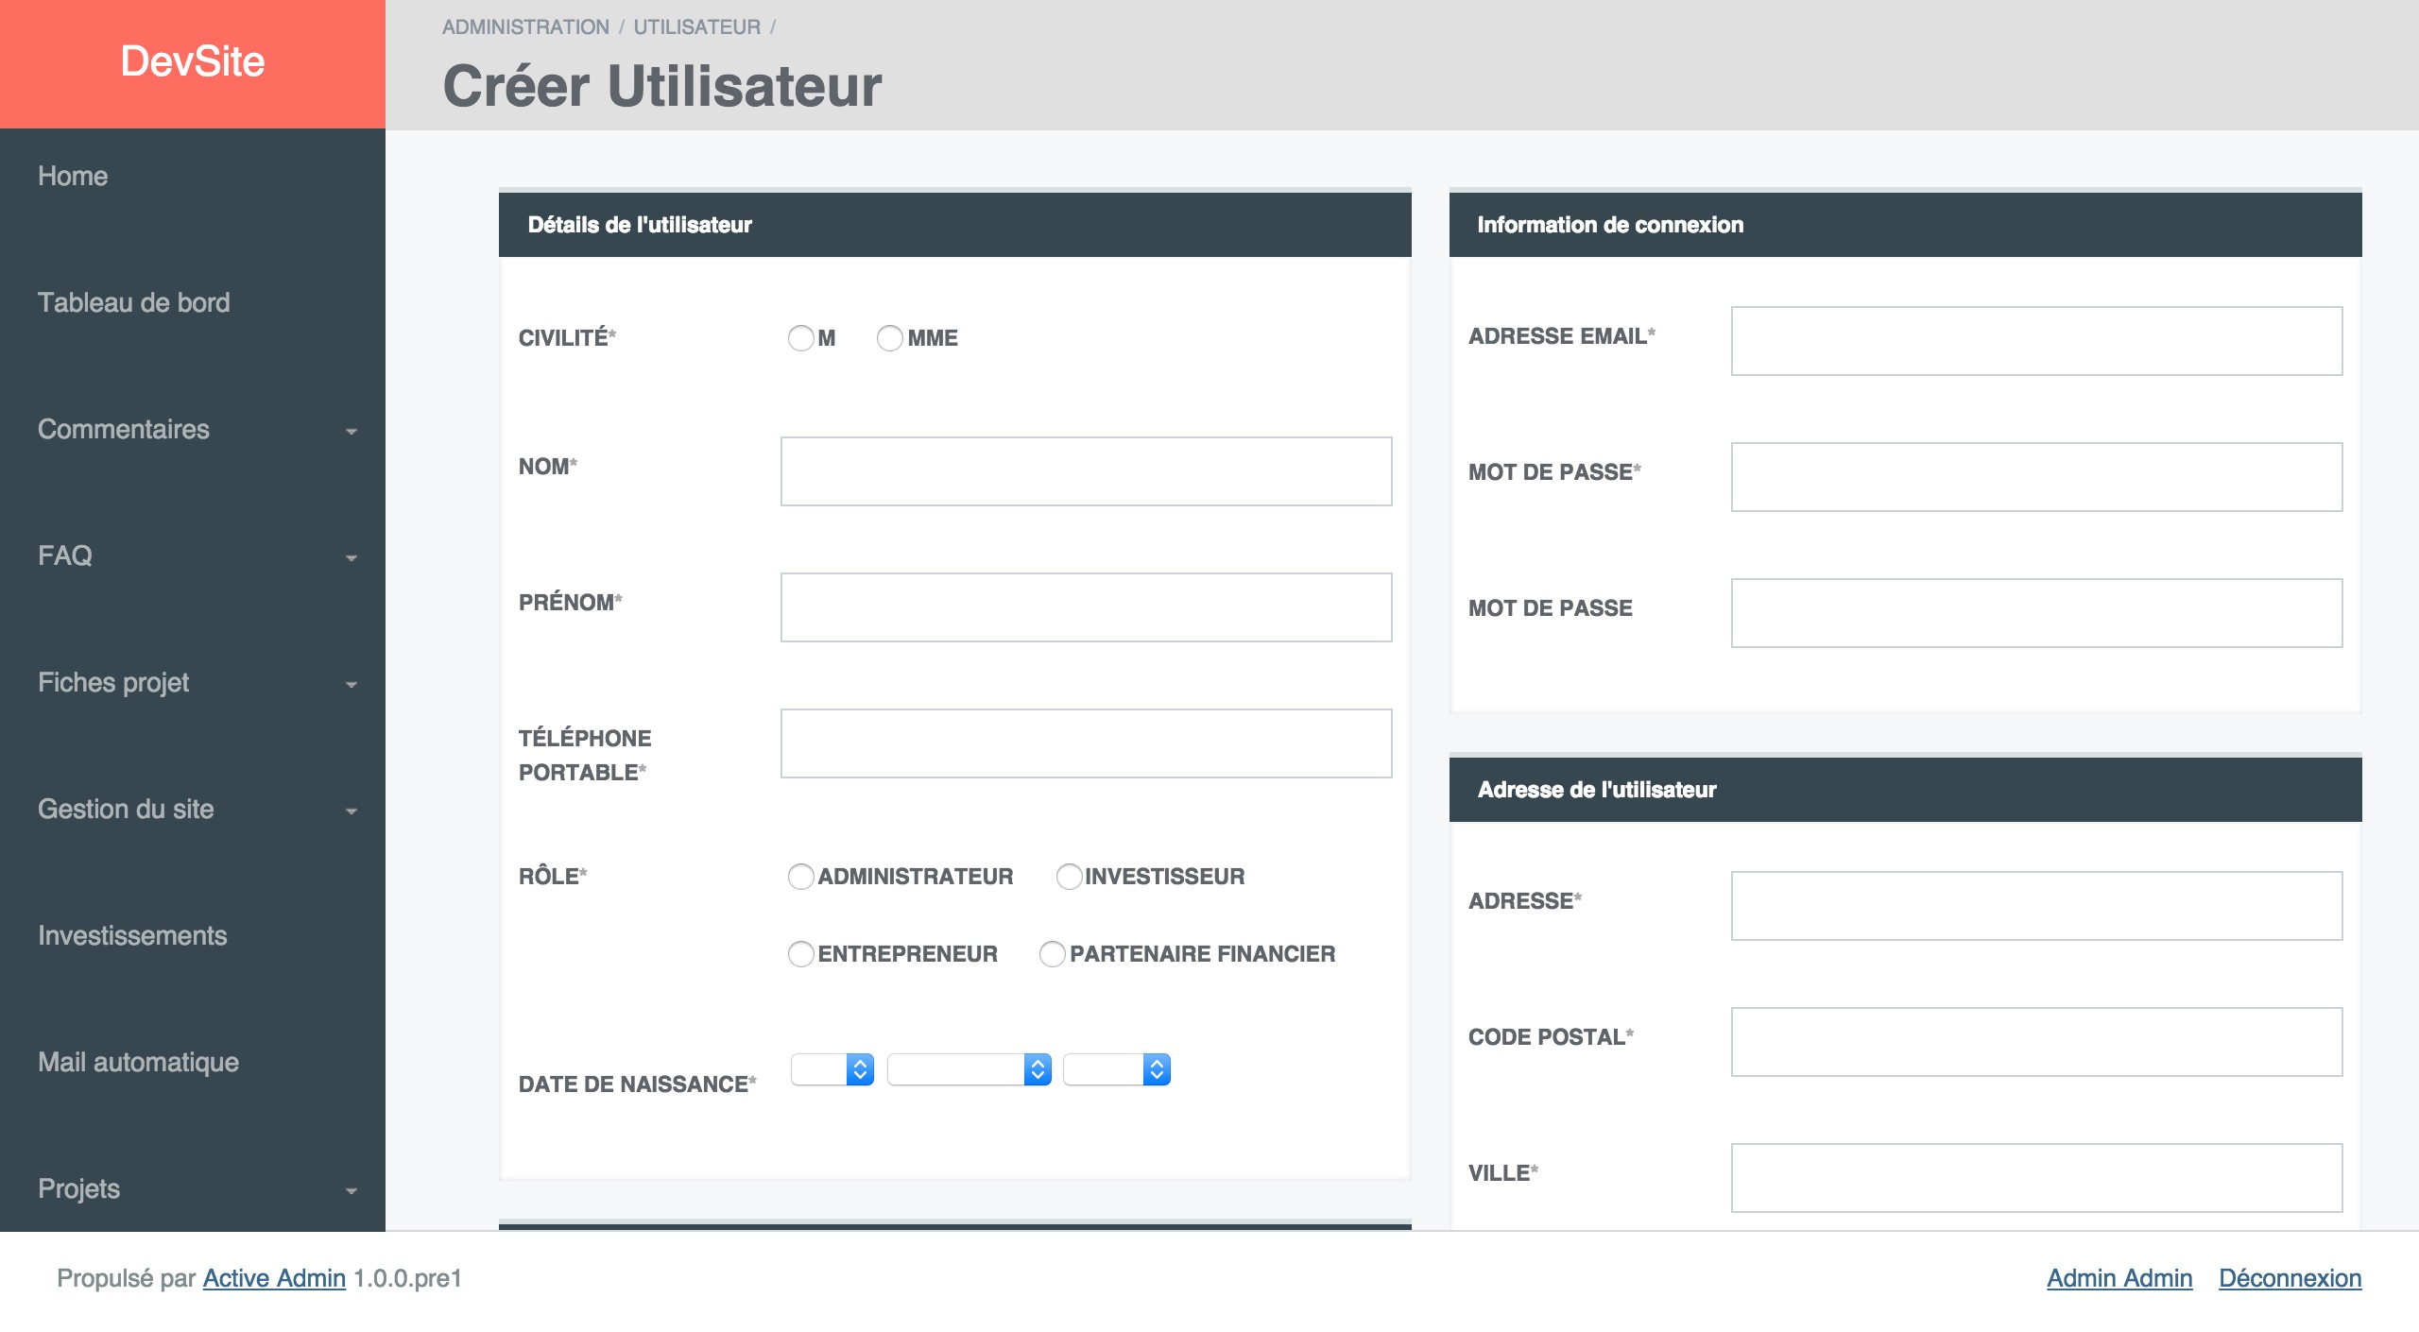The image size is (2419, 1332).
Task: Go to Tableau de bord menu
Action: (x=133, y=302)
